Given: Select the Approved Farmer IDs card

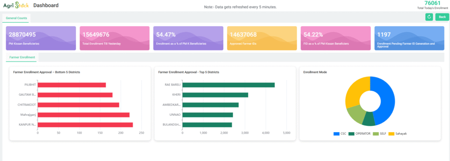Looking at the screenshot, I should (x=262, y=39).
